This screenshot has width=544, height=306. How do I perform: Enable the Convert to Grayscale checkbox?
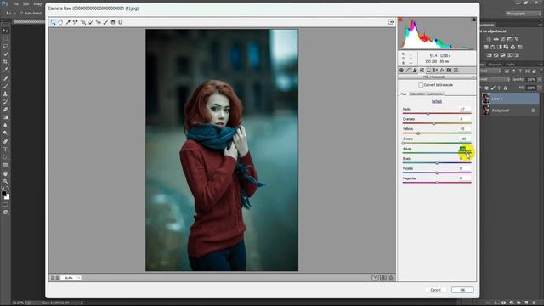pyautogui.click(x=421, y=85)
